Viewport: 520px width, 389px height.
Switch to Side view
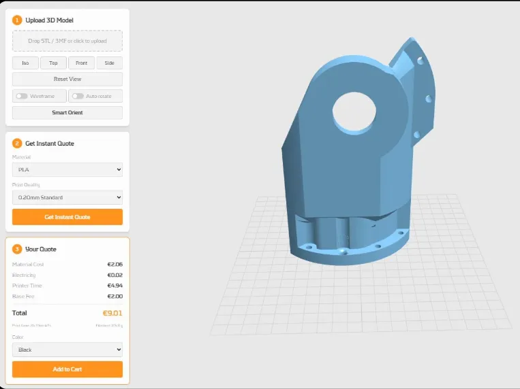click(110, 63)
